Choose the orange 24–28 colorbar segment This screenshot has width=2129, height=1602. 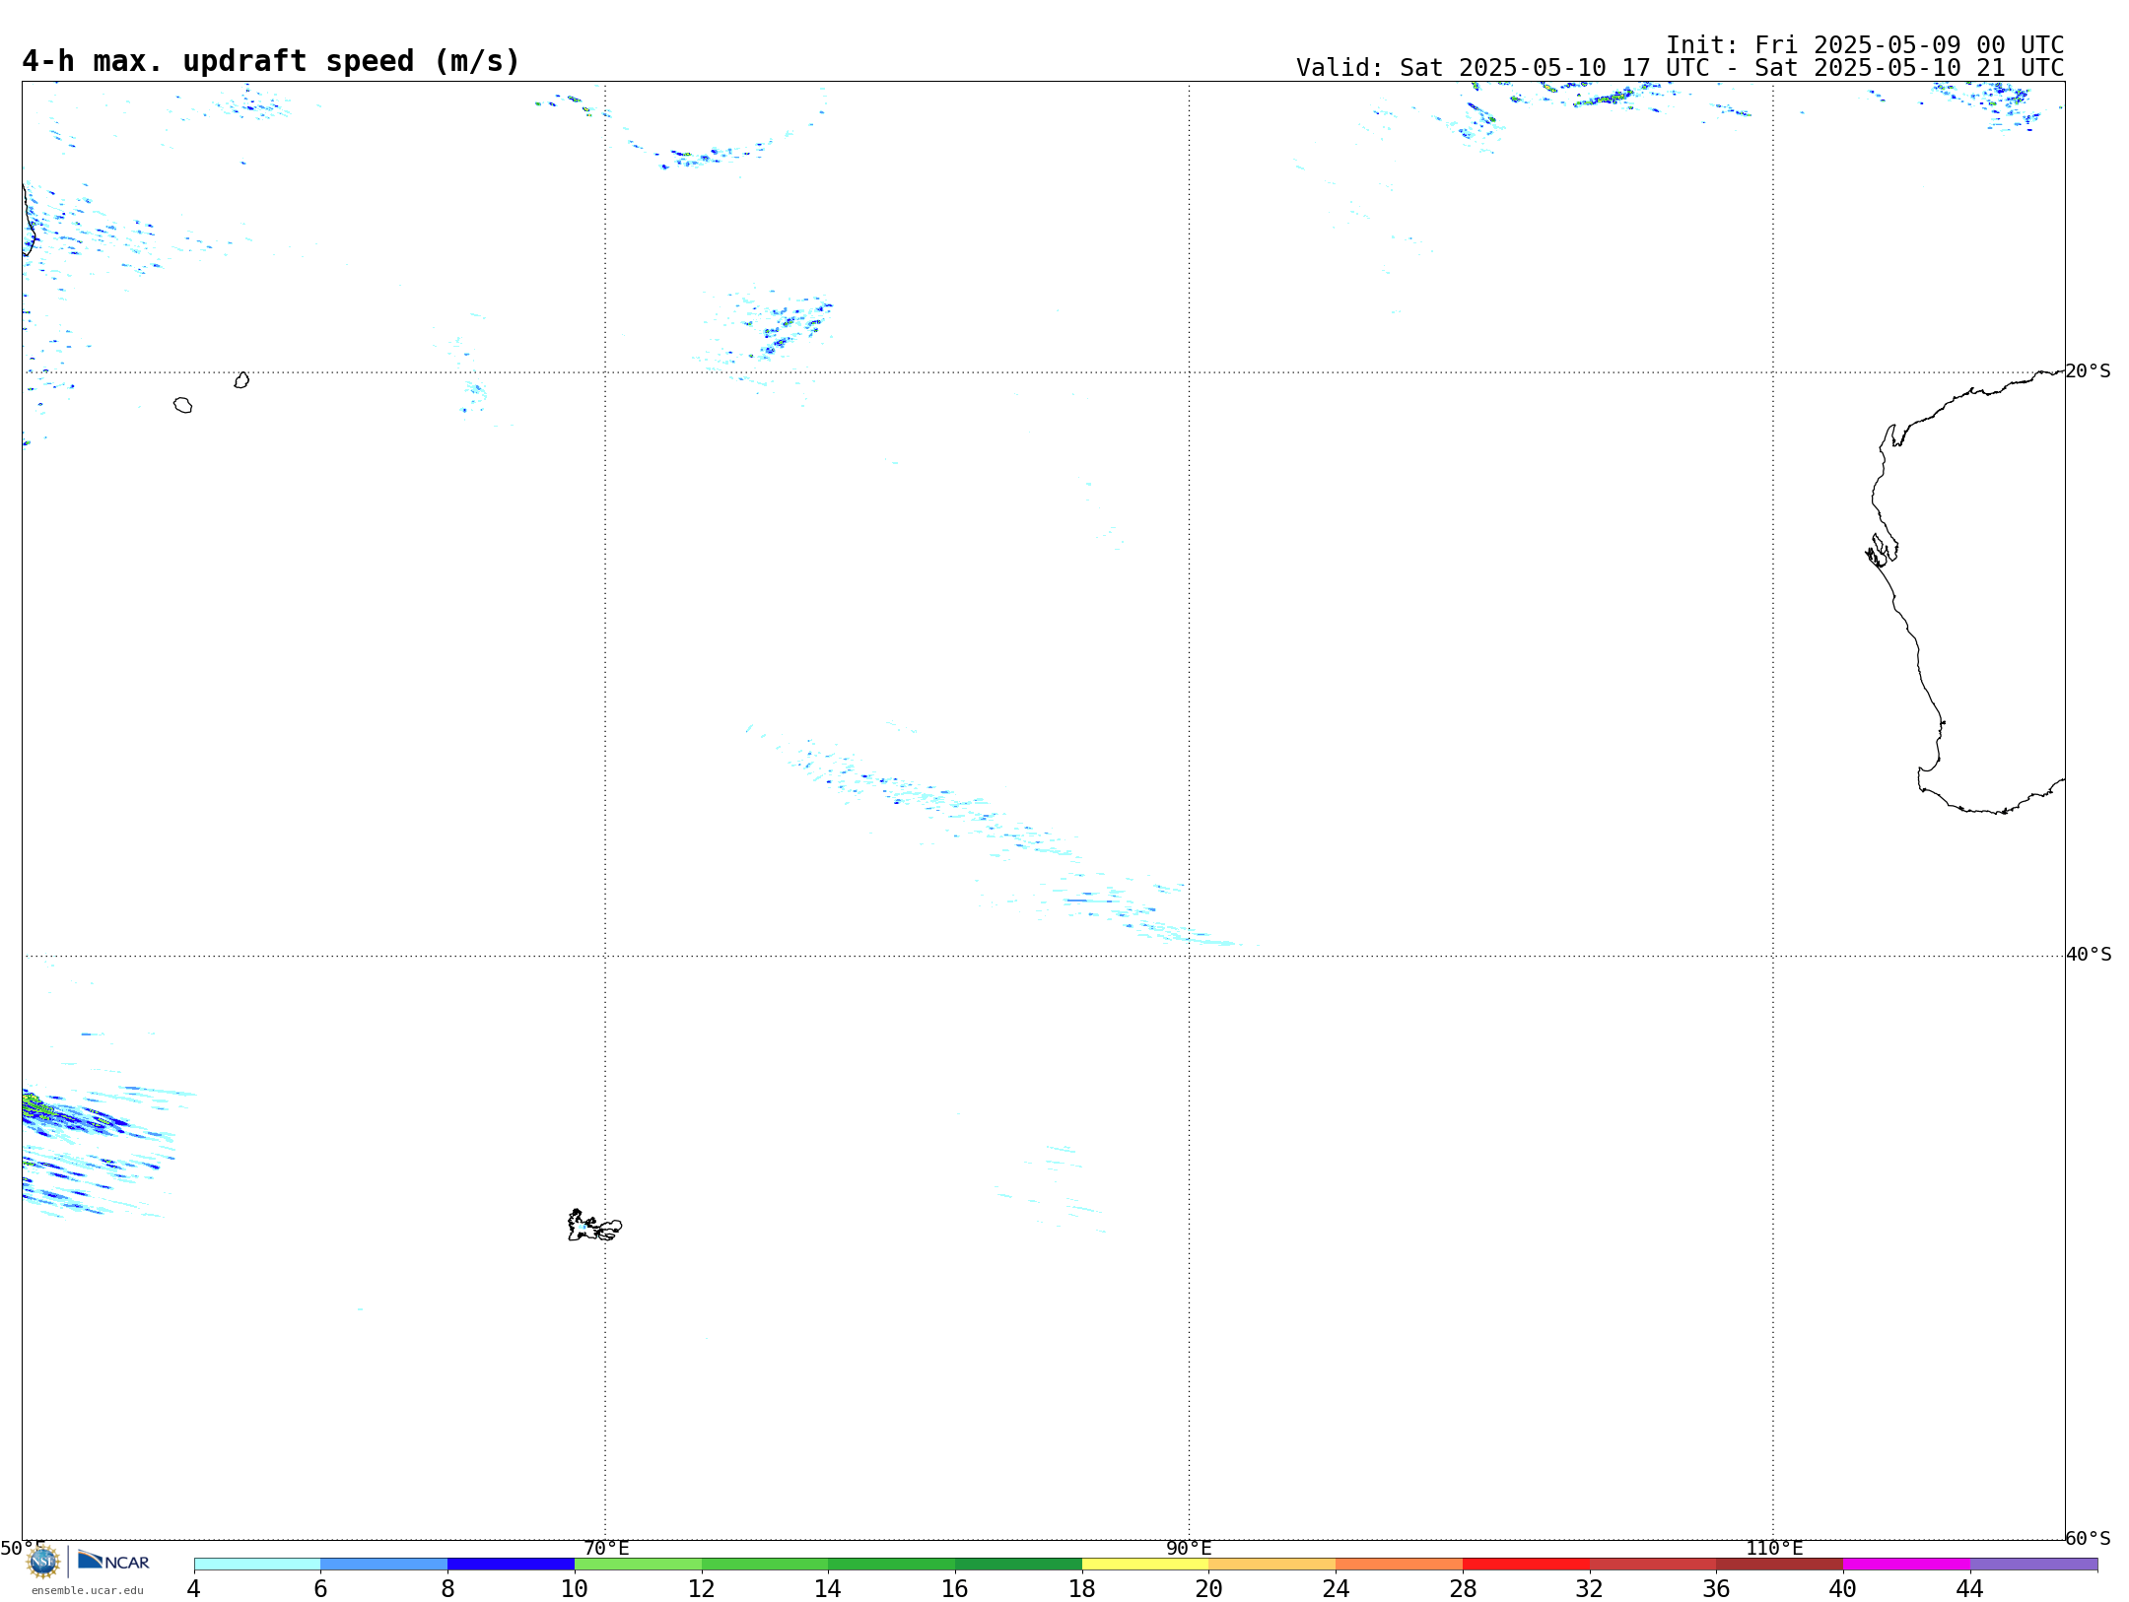coord(1400,1565)
